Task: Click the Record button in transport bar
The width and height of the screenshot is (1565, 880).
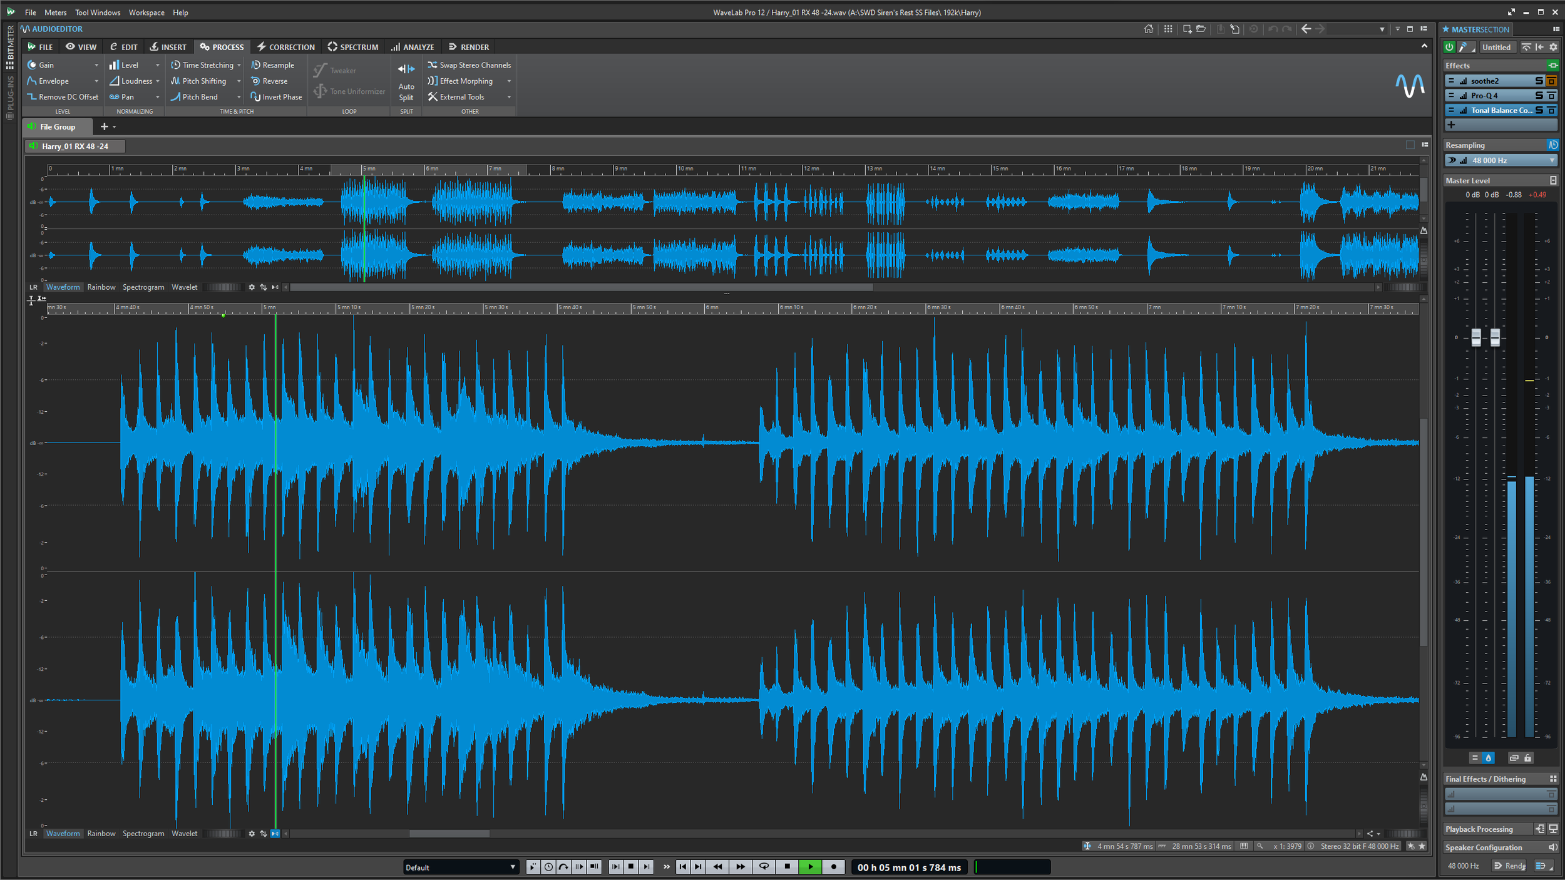Action: [x=833, y=867]
